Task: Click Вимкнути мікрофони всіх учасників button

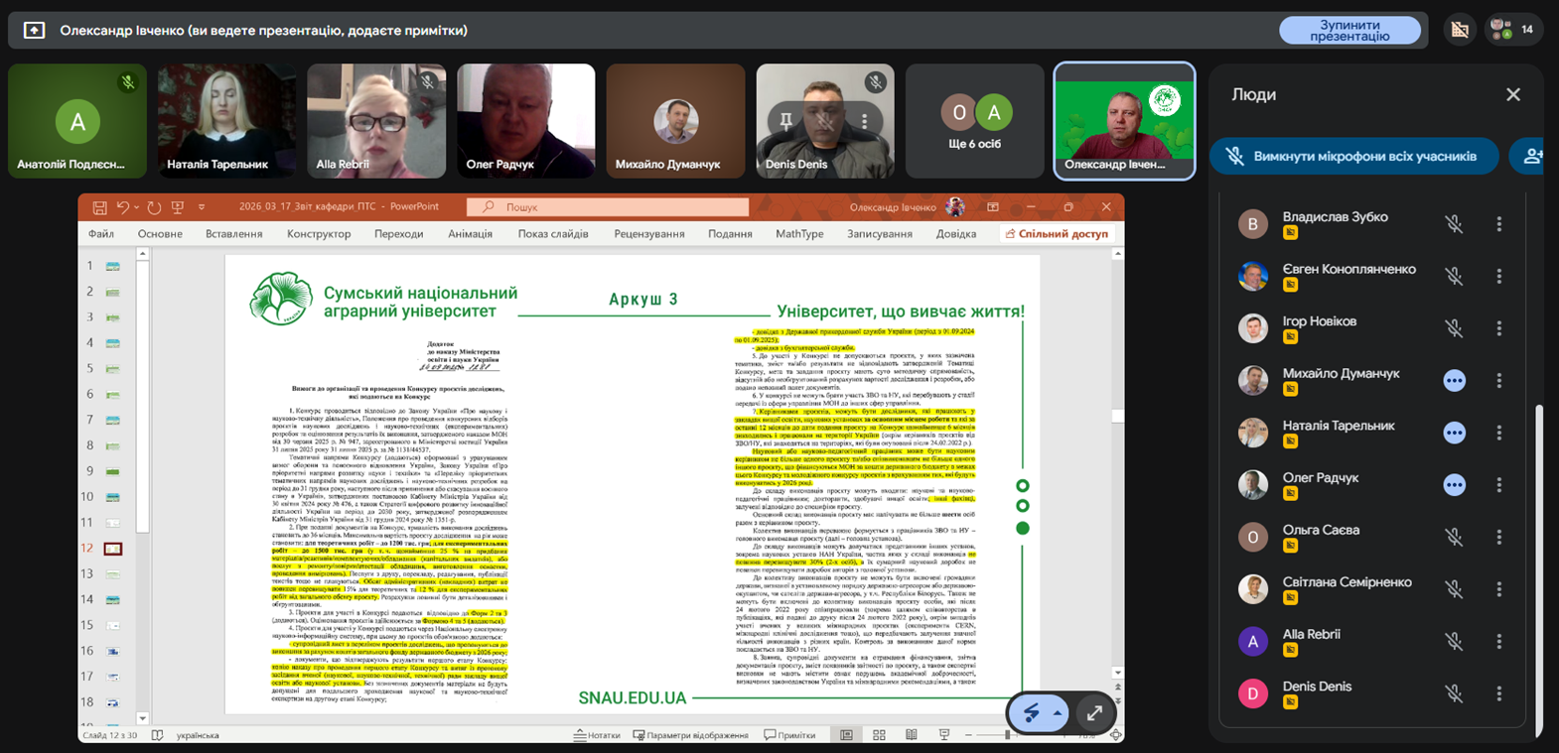Action: [x=1352, y=157]
